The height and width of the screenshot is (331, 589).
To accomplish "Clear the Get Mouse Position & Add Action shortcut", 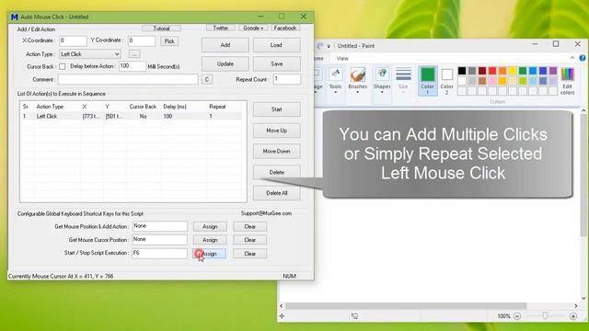I will coord(249,227).
